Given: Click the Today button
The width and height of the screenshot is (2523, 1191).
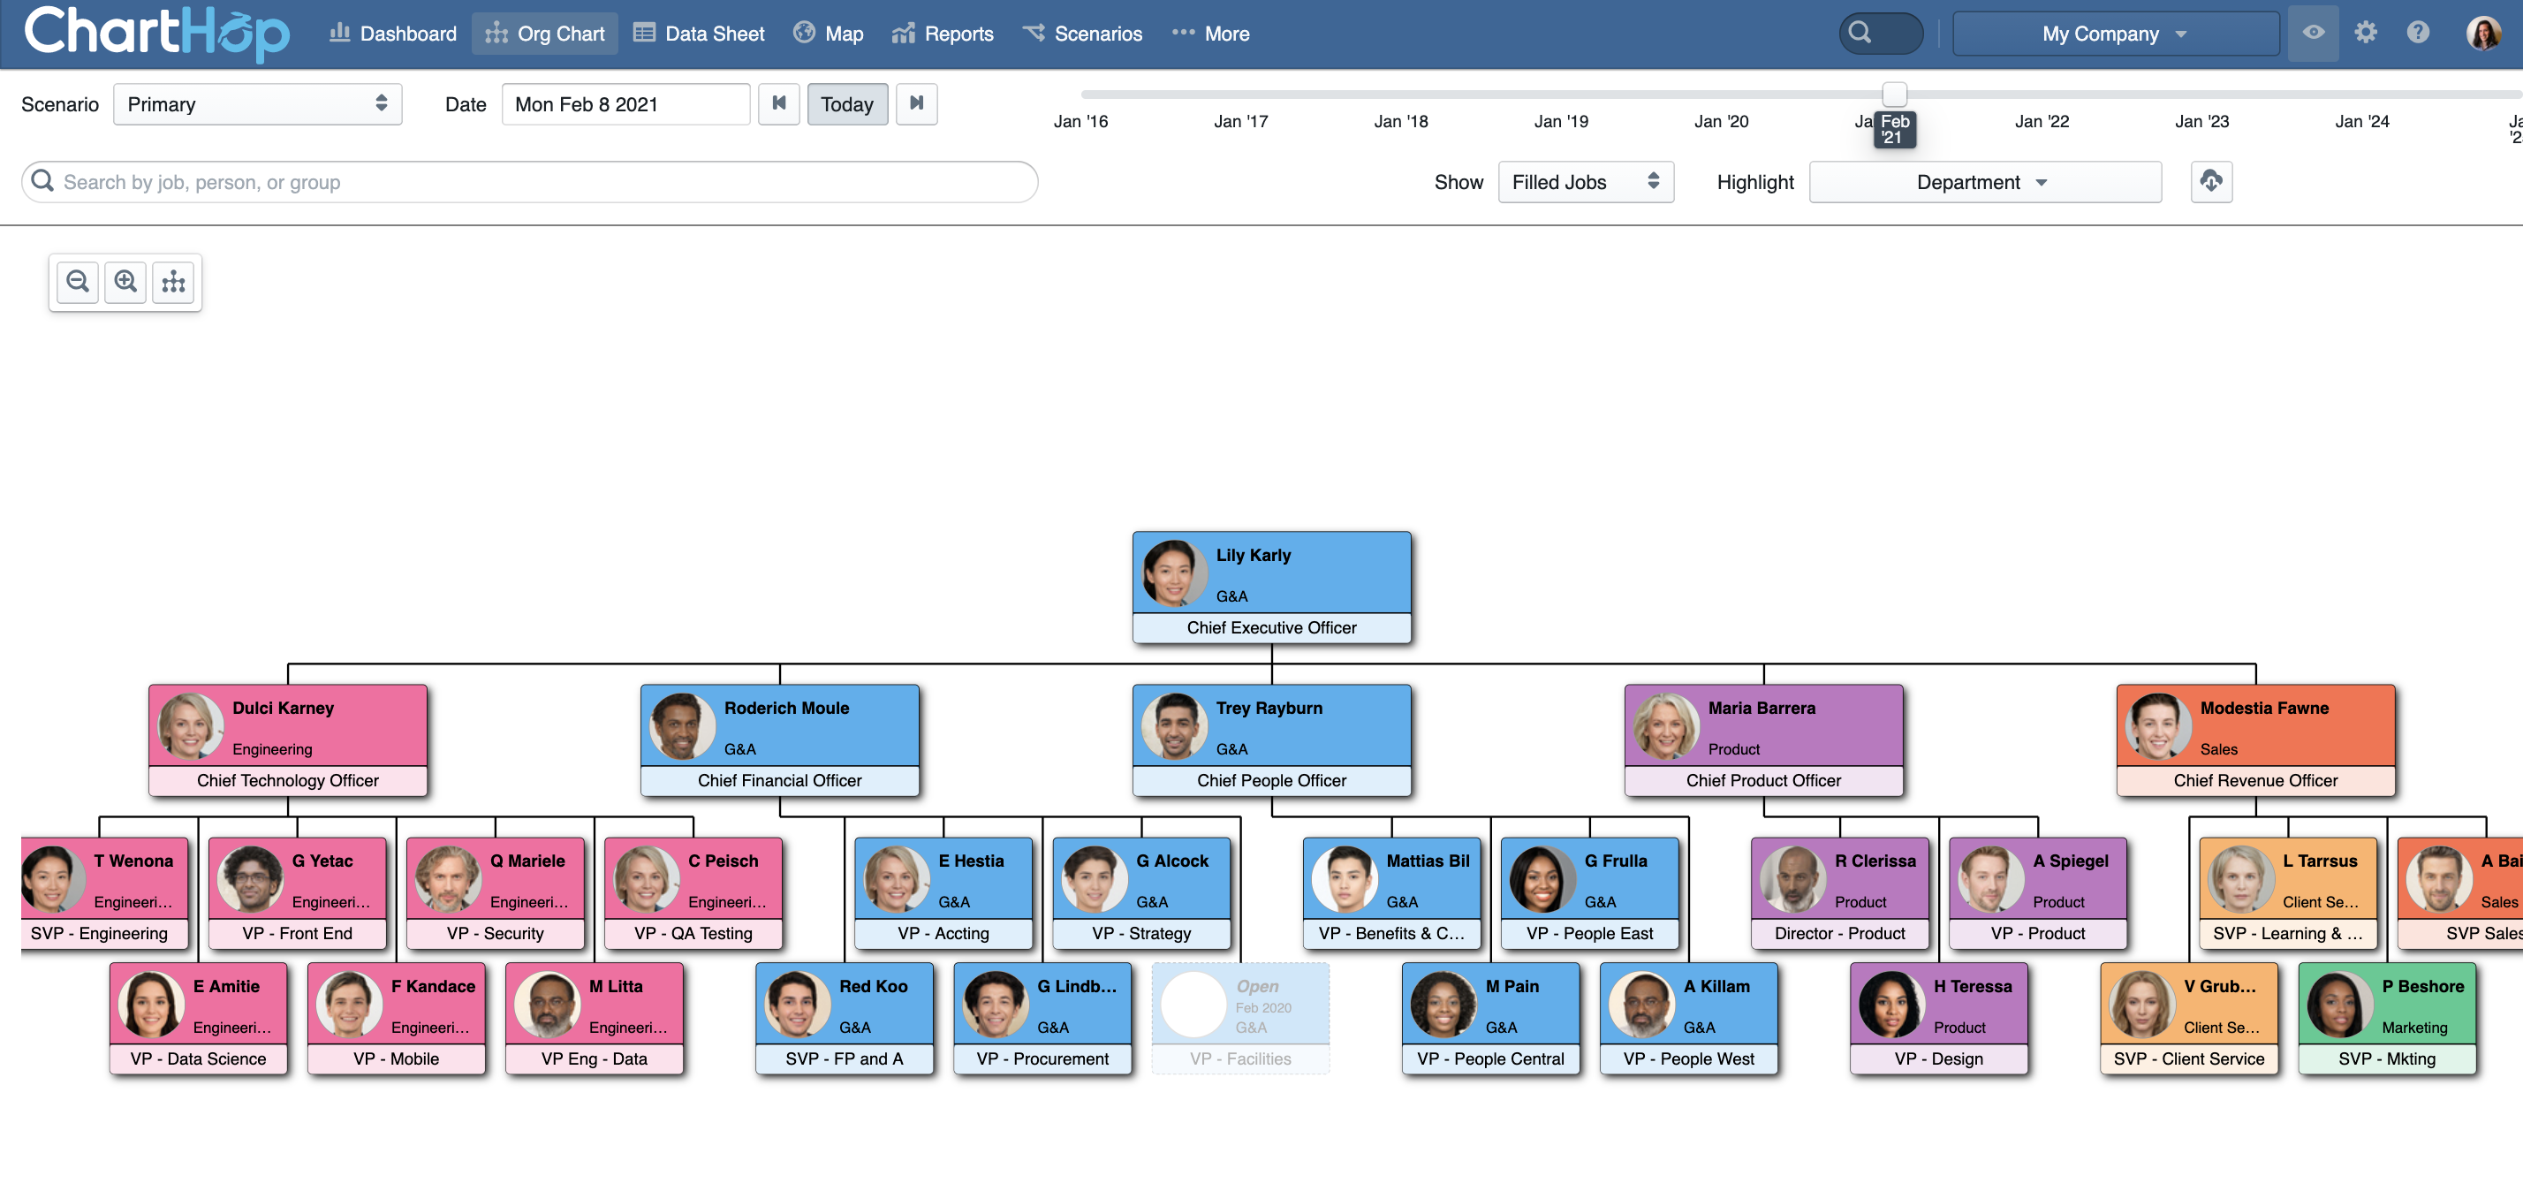Looking at the screenshot, I should [x=847, y=104].
